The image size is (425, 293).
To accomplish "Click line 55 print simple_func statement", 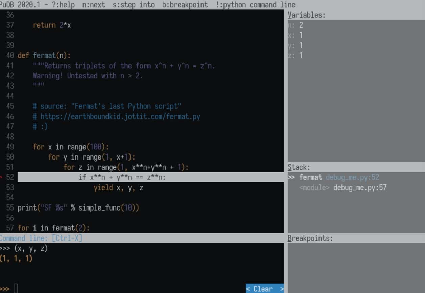I will (78, 207).
